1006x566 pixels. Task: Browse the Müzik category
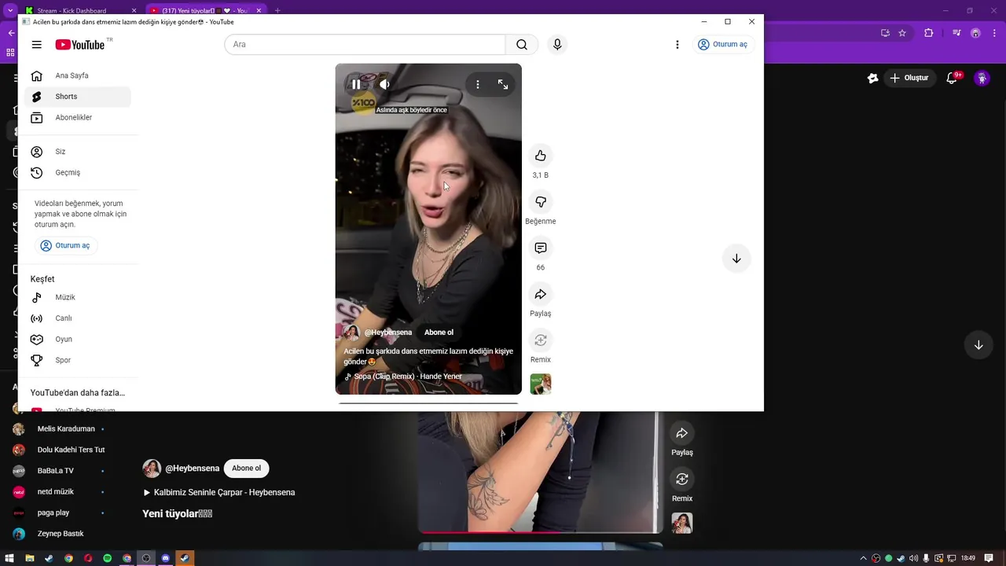coord(77,298)
